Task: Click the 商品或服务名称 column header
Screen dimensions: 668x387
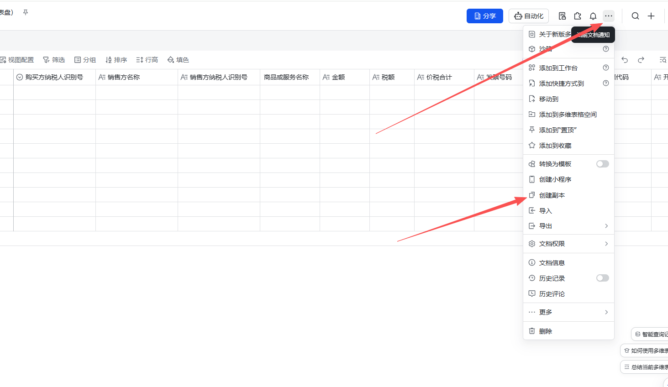Action: pos(290,77)
